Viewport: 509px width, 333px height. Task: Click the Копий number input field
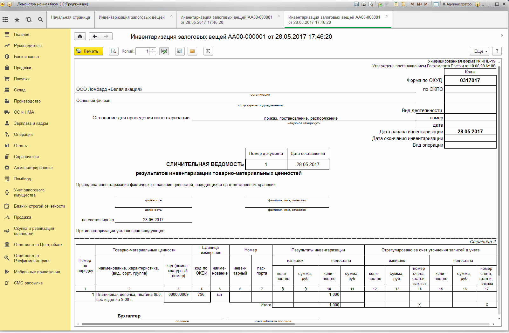tap(143, 51)
